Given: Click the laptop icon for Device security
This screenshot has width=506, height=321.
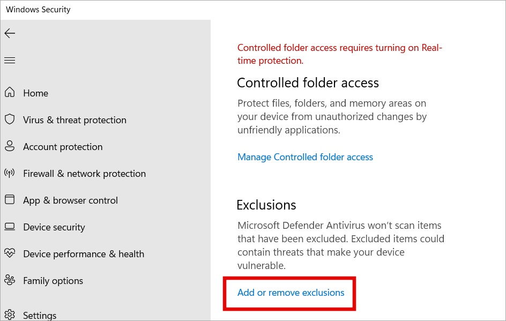Looking at the screenshot, I should pos(10,227).
